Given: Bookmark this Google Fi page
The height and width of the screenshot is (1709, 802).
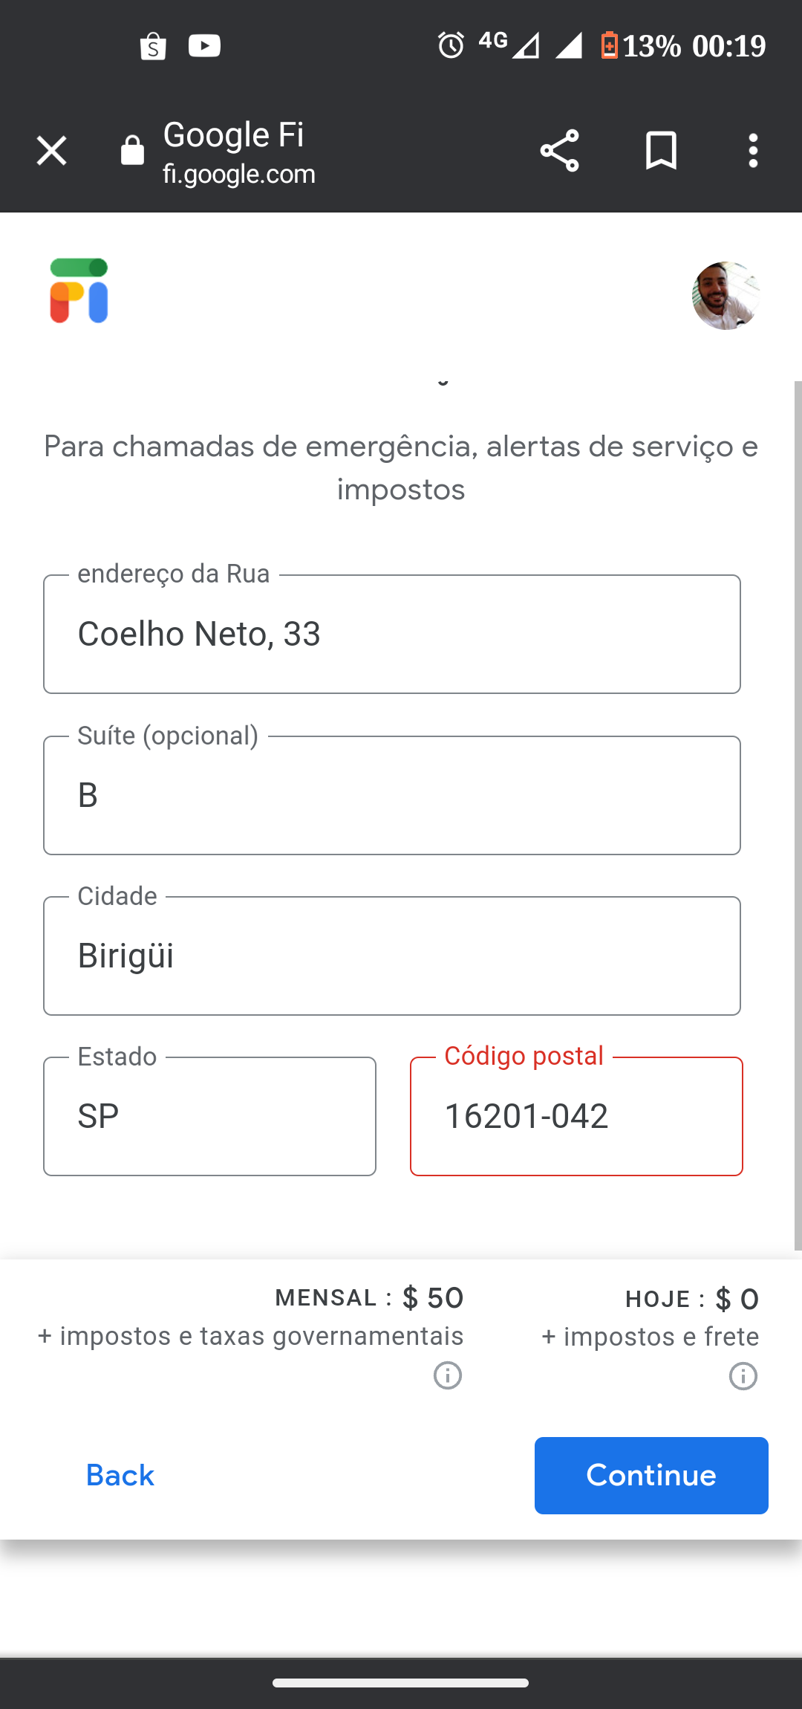Looking at the screenshot, I should pos(661,151).
